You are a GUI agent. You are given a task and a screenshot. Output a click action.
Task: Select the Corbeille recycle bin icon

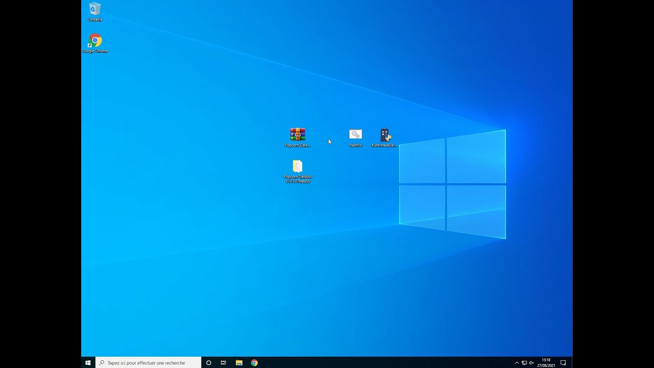pyautogui.click(x=95, y=12)
